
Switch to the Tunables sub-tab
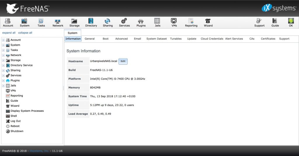[x=176, y=39]
